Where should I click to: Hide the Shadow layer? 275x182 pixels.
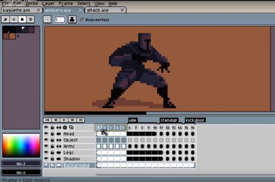46,159
